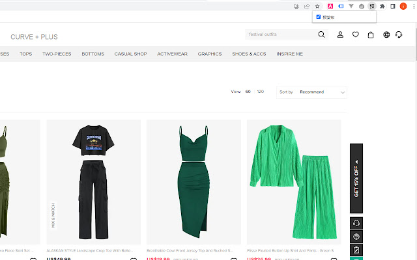Click the floating sidebar headset support button
This screenshot has height=260, width=417.
coord(356,223)
